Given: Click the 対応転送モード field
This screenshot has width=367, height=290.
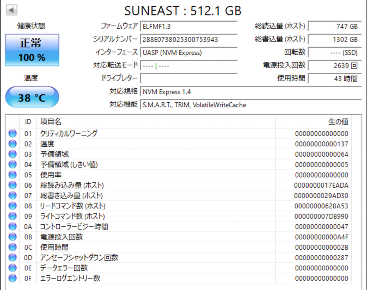Looking at the screenshot, I should [189, 65].
